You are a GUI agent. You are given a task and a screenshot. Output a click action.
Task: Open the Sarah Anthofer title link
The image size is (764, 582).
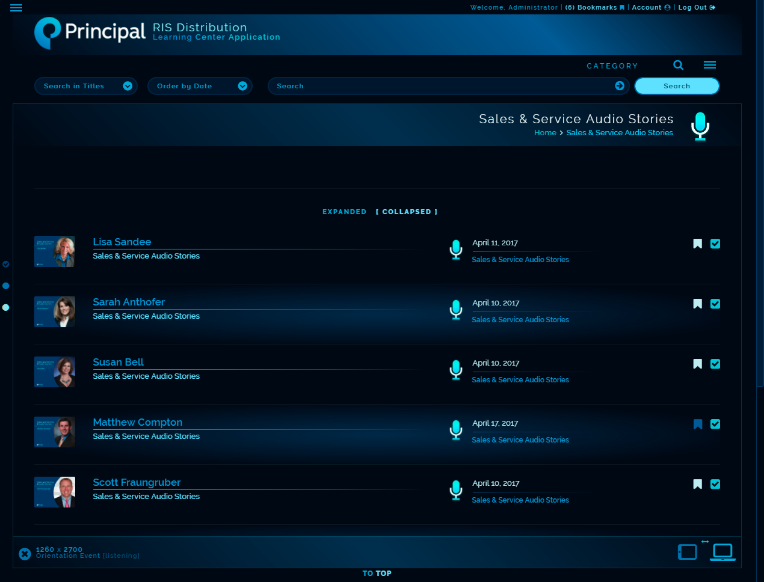click(x=129, y=302)
